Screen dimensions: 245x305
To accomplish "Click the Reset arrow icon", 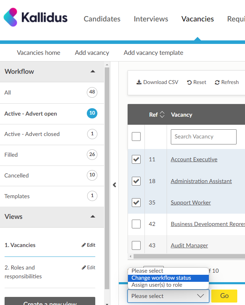I will pyautogui.click(x=189, y=82).
